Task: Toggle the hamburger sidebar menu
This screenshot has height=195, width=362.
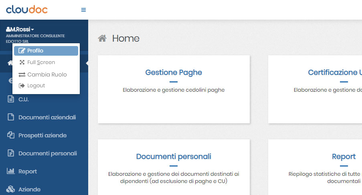Action: tap(83, 10)
